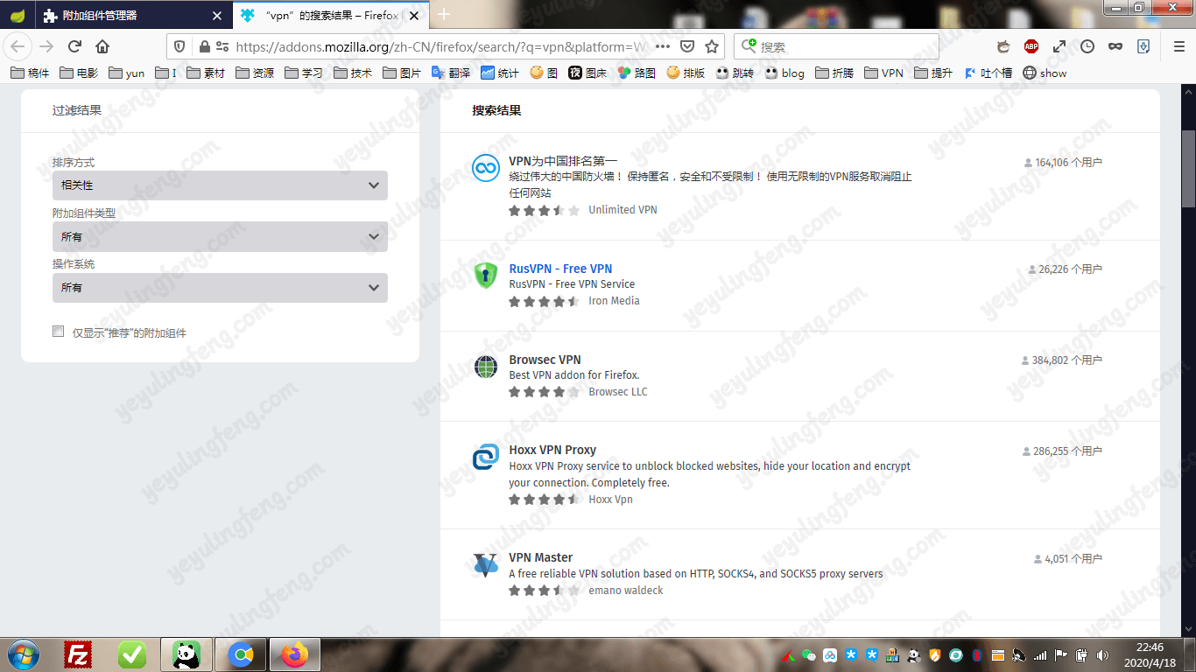The image size is (1196, 672).
Task: Open the 稿件 bookmarks folder
Action: point(30,73)
